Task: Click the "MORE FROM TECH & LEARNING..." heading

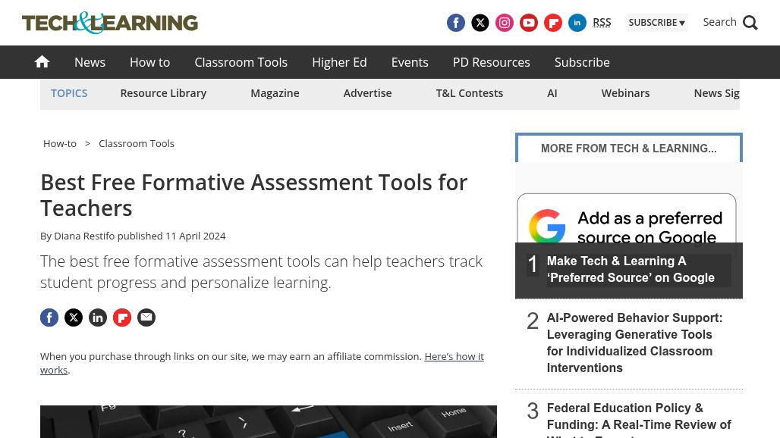Action: 629,149
